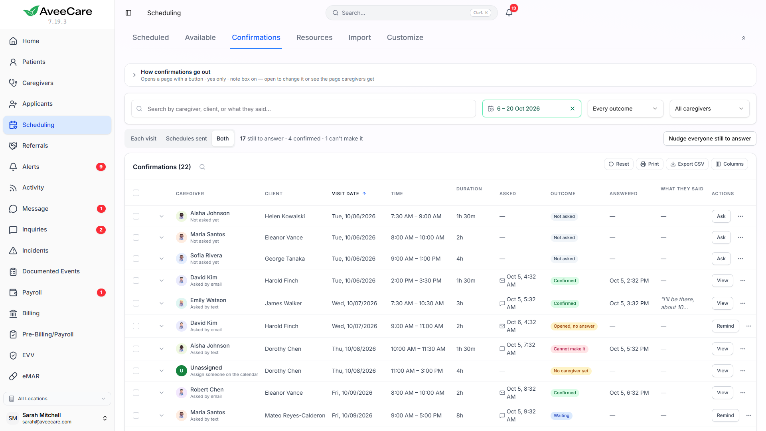Check Unassigned row checkbox
The height and width of the screenshot is (431, 766).
pos(136,371)
